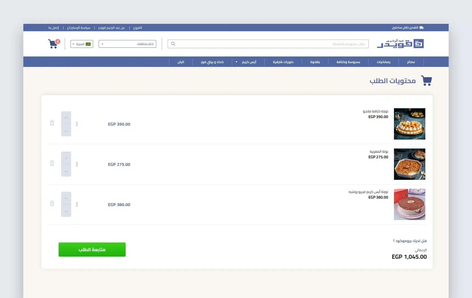Increase quantity of the EGP 380.00 item
This screenshot has width=472, height=298.
click(x=66, y=198)
